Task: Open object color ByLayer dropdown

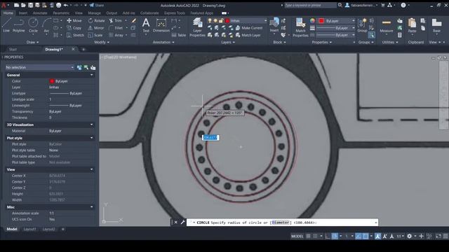Action: click(x=337, y=20)
